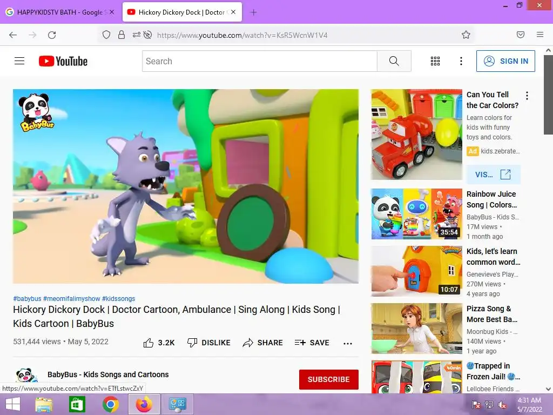Click the Ad label badge
Image resolution: width=553 pixels, height=415 pixels.
pos(473,151)
